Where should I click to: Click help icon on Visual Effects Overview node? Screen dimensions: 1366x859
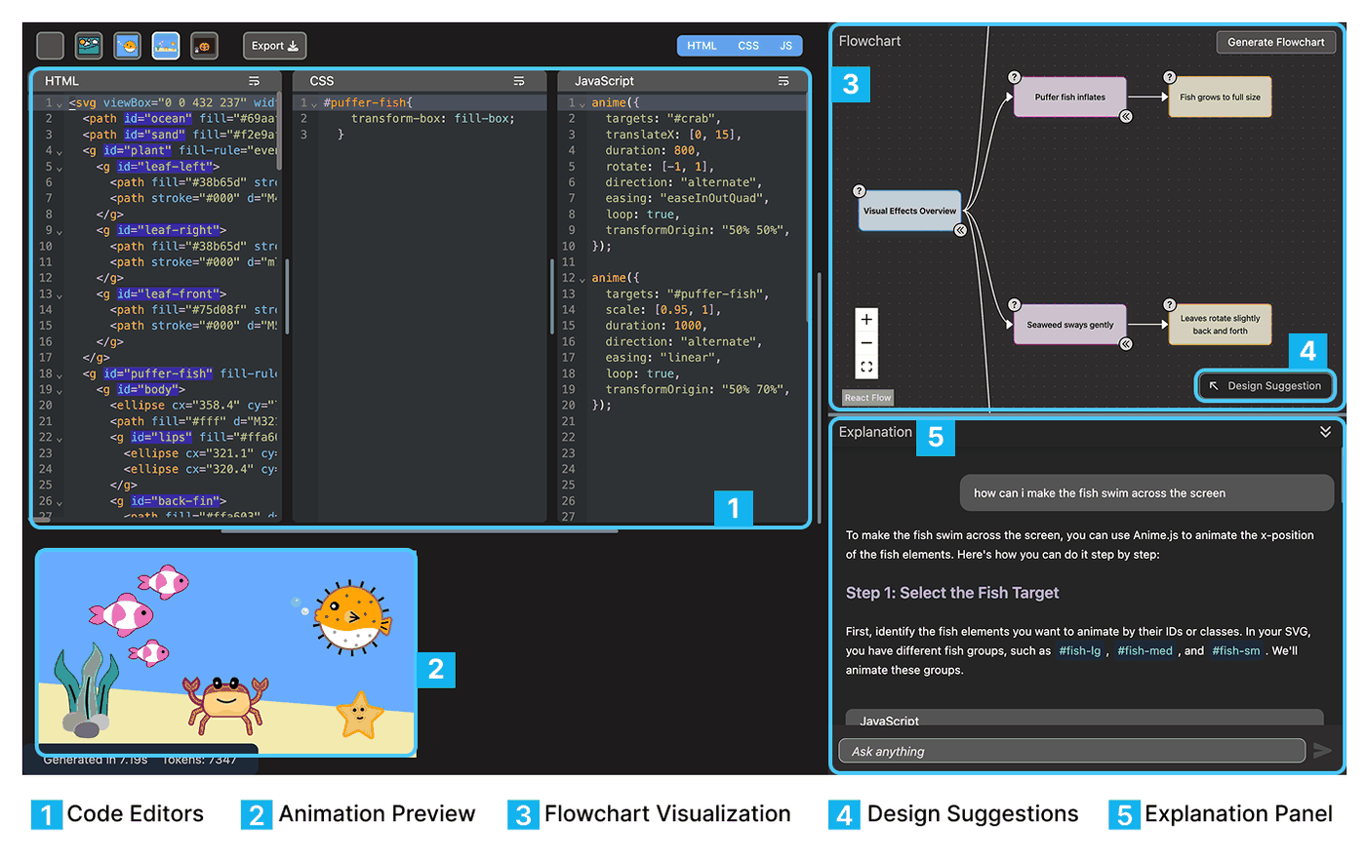859,191
